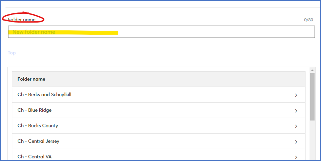Choose the Ch - Bucks County folder
The width and height of the screenshot is (321, 161).
pyautogui.click(x=38, y=126)
